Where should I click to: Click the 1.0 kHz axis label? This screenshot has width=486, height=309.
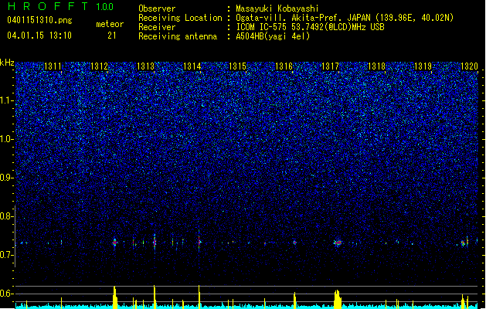tap(6, 139)
